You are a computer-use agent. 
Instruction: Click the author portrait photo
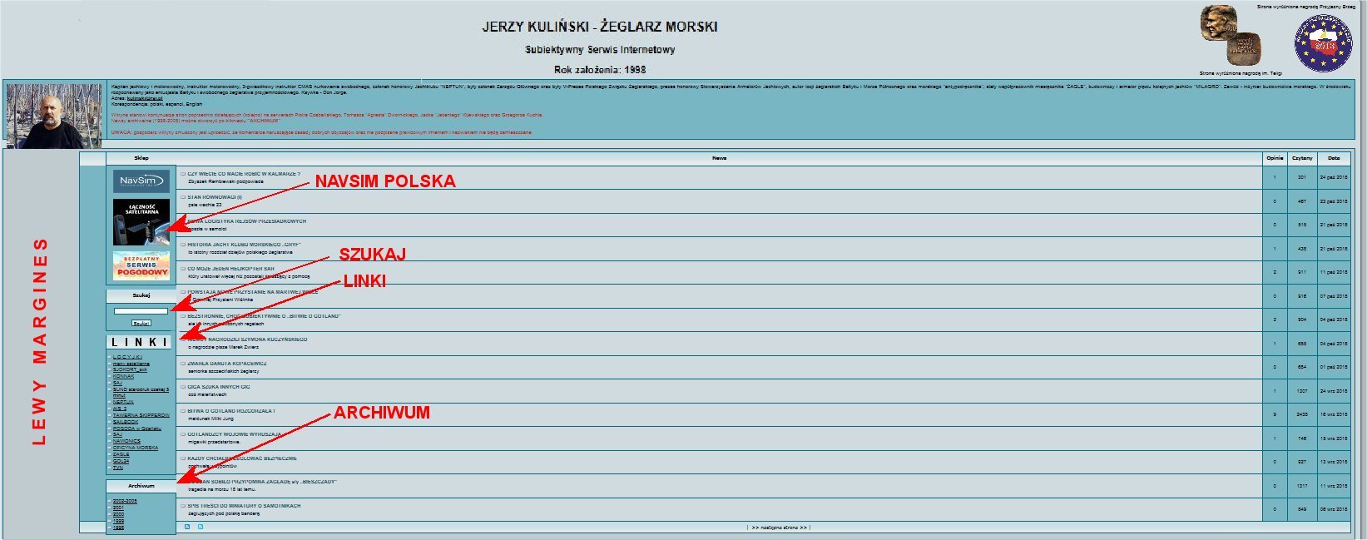[x=53, y=116]
